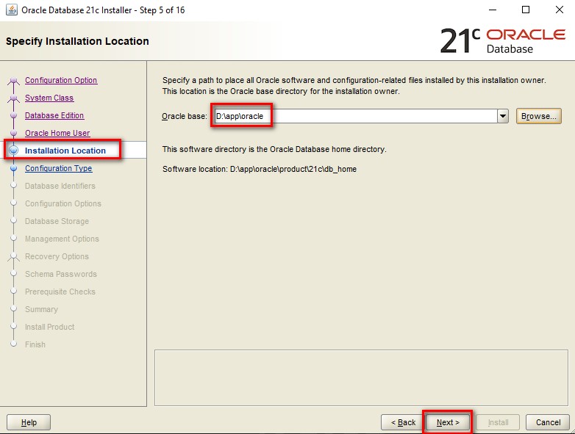Open the Configuration Type step
Screen dimensions: 575x434
pyautogui.click(x=58, y=168)
